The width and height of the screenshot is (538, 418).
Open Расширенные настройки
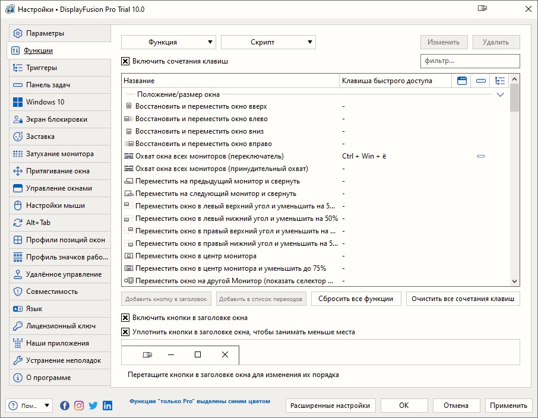coord(330,406)
